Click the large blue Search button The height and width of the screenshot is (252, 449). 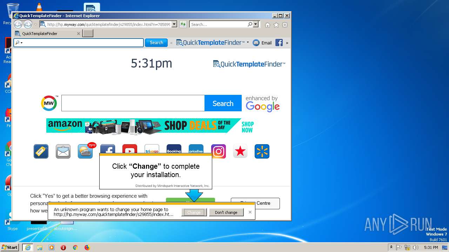click(223, 103)
